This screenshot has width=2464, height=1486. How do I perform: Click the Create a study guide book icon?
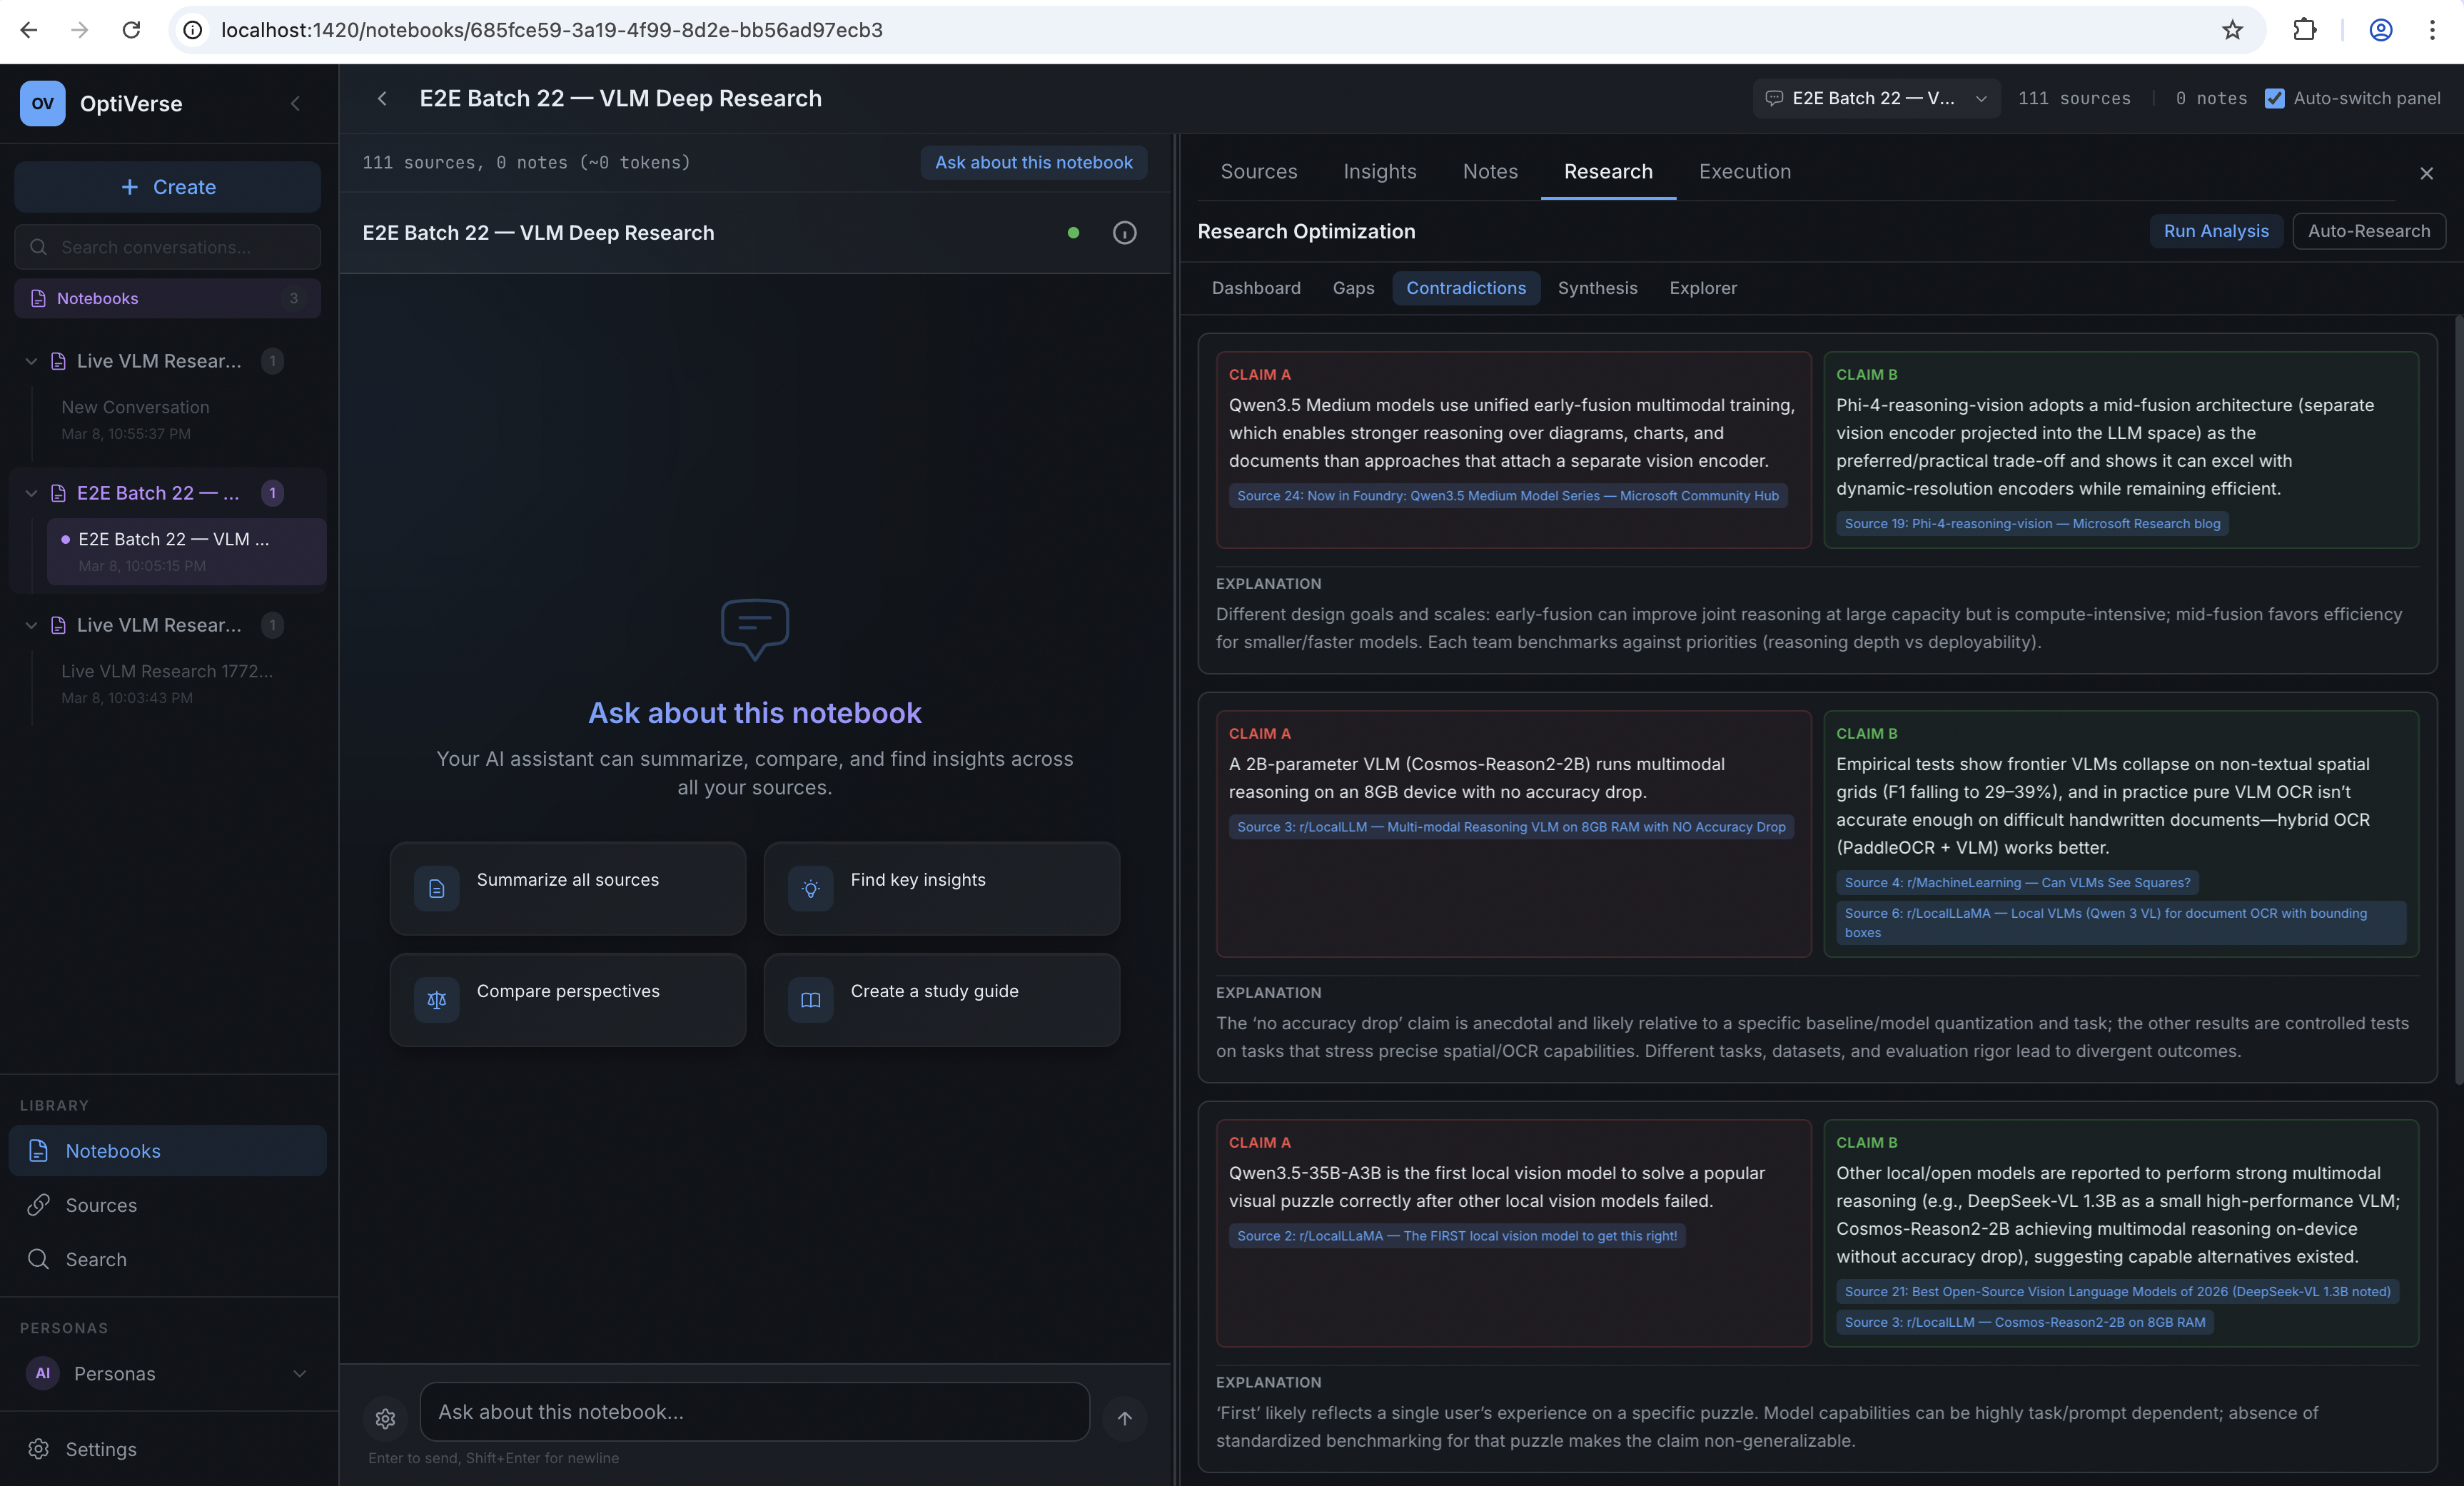pyautogui.click(x=811, y=999)
